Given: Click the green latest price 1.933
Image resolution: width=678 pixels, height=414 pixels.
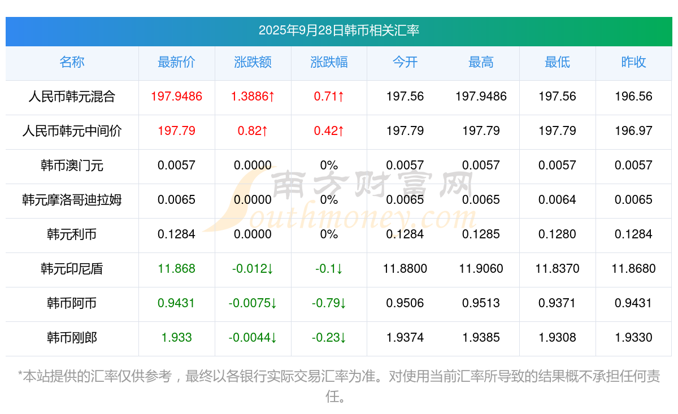Looking at the screenshot, I should (x=176, y=338).
